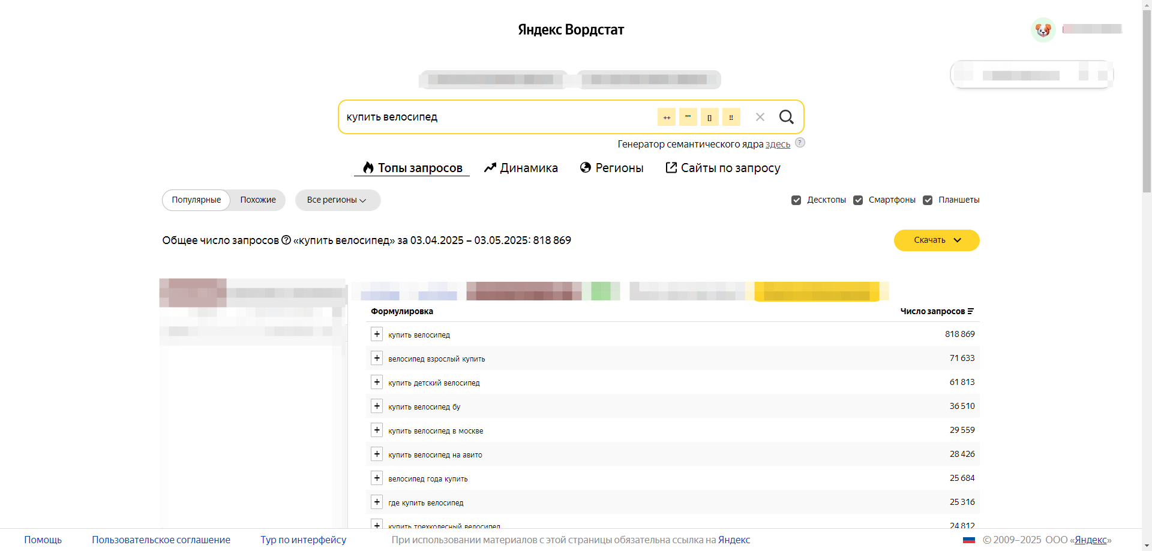The height and width of the screenshot is (551, 1152).
Task: Sort by 'Число запросов' sort icon
Action: (970, 311)
